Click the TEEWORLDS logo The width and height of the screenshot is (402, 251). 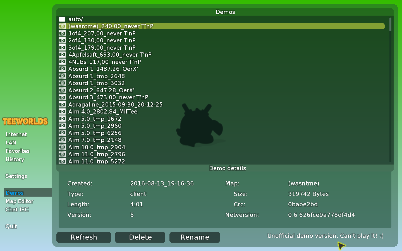coord(25,121)
